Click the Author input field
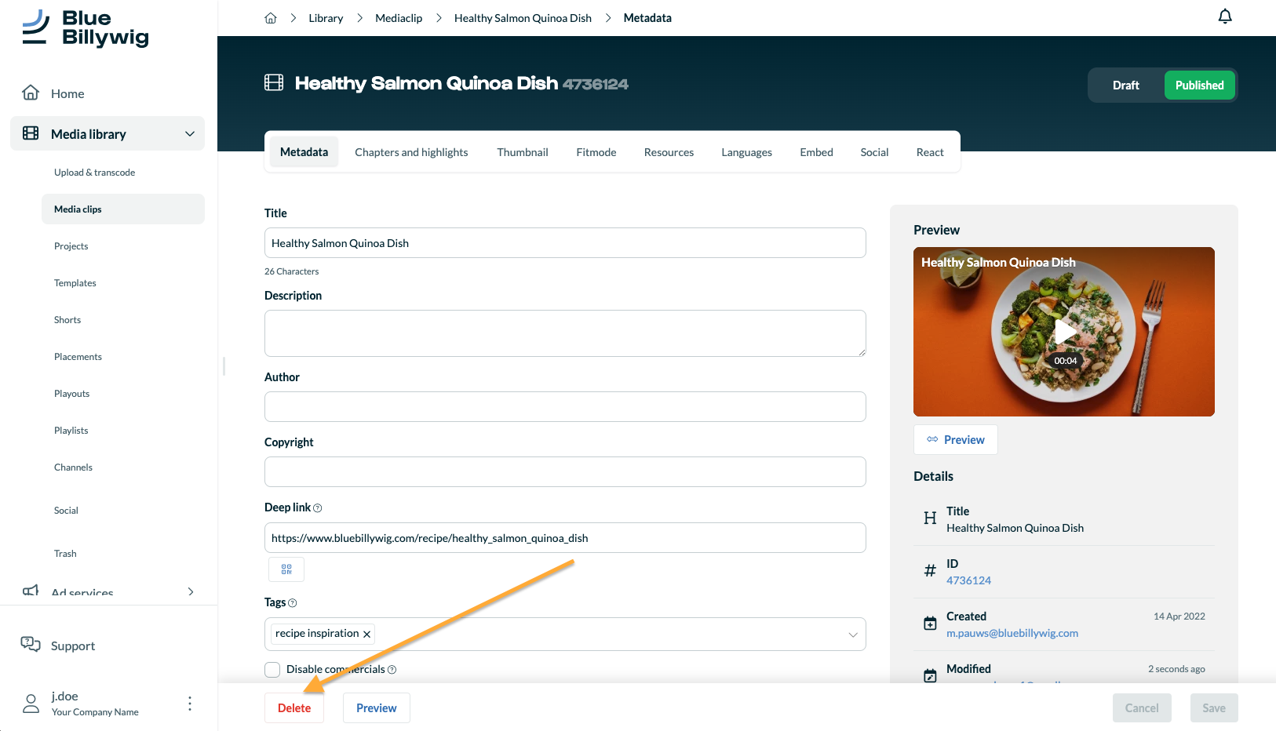Screen dimensions: 1276x731 565,407
